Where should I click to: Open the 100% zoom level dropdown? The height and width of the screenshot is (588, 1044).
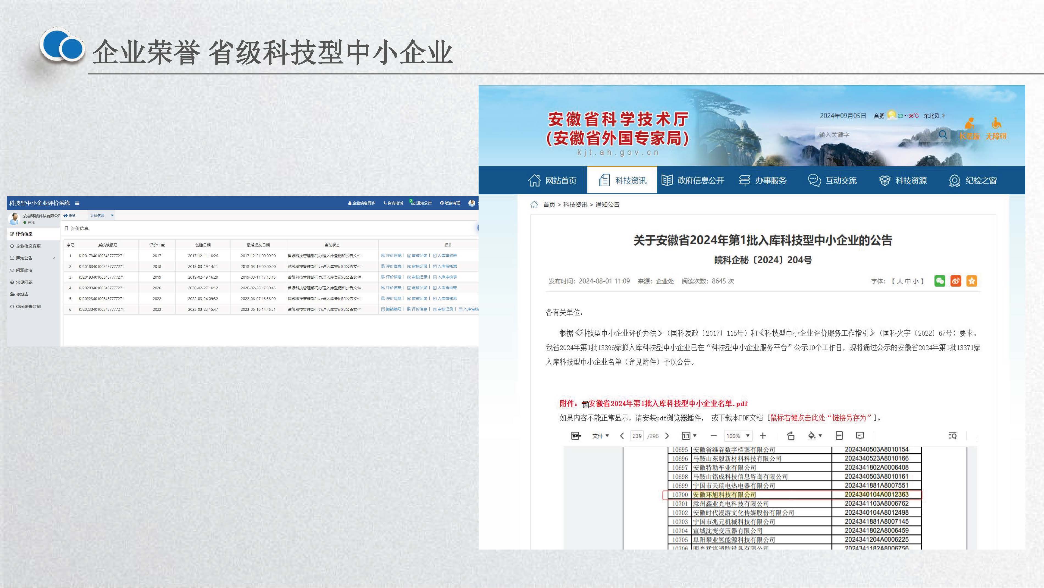tap(738, 436)
